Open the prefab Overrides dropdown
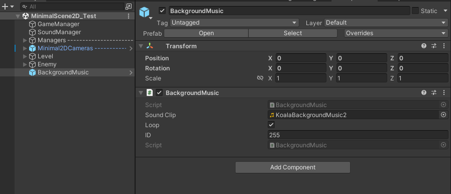The height and width of the screenshot is (194, 451). 396,33
